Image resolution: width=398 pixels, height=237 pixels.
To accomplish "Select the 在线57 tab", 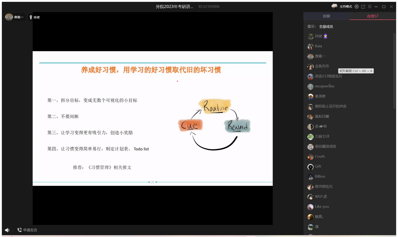I will (x=372, y=16).
